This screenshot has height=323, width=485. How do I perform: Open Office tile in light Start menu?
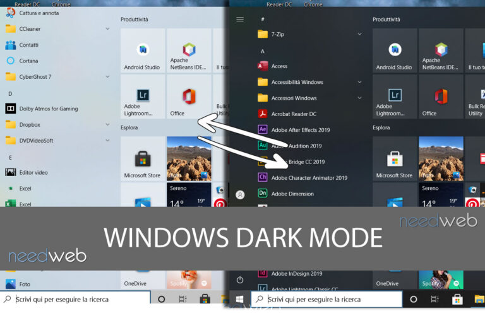point(189,97)
